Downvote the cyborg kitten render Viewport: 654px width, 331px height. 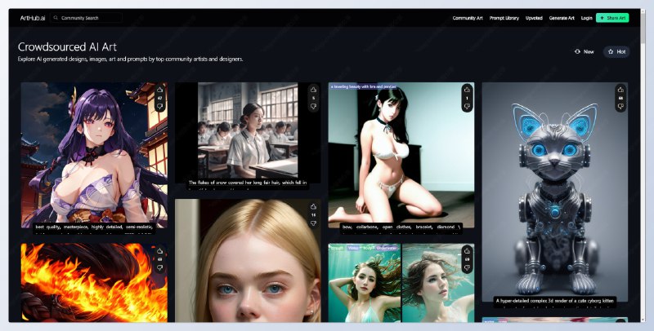point(620,107)
